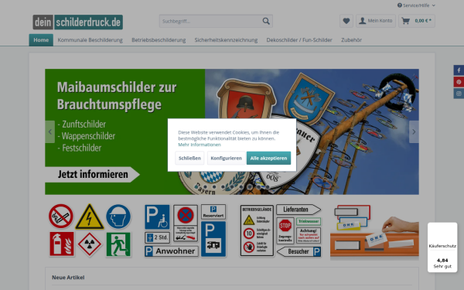
Task: Click the Trinkwasser sign
Action: click(x=309, y=221)
